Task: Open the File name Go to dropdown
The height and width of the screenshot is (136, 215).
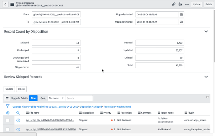Action: (56, 98)
